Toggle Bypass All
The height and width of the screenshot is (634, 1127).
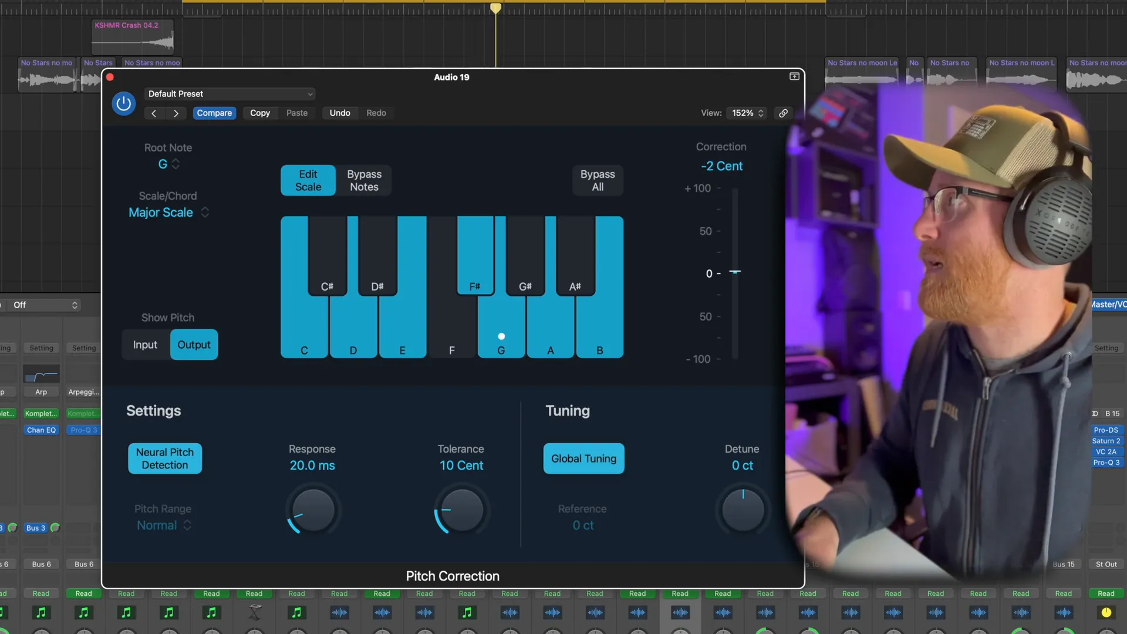(x=598, y=180)
